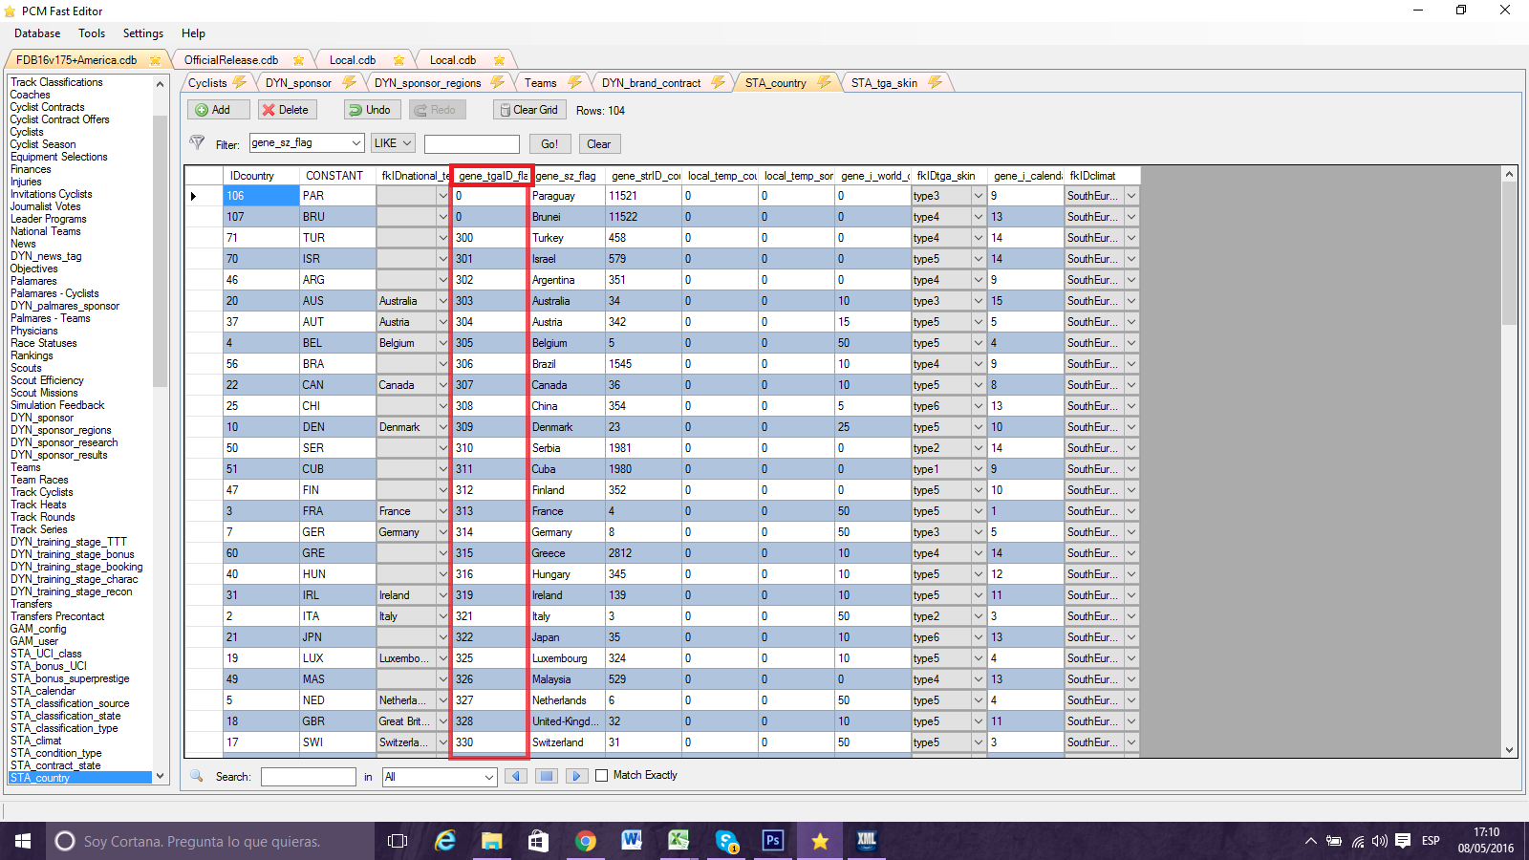1529x860 pixels.
Task: Click star icon on OfficialRelease.cdb tab
Action: (299, 60)
